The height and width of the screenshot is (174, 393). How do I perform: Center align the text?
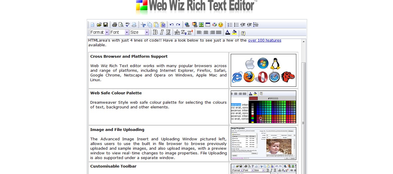206,32
